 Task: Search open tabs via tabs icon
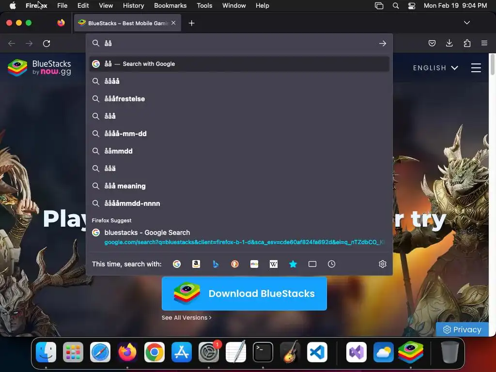pos(312,264)
